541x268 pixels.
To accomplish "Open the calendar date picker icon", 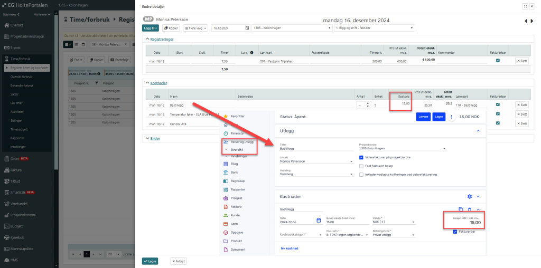I will tap(319, 220).
